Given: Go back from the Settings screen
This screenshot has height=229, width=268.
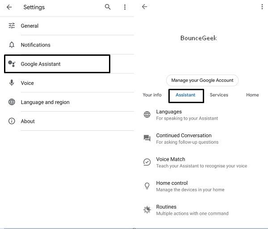Looking at the screenshot, I should 9,7.
